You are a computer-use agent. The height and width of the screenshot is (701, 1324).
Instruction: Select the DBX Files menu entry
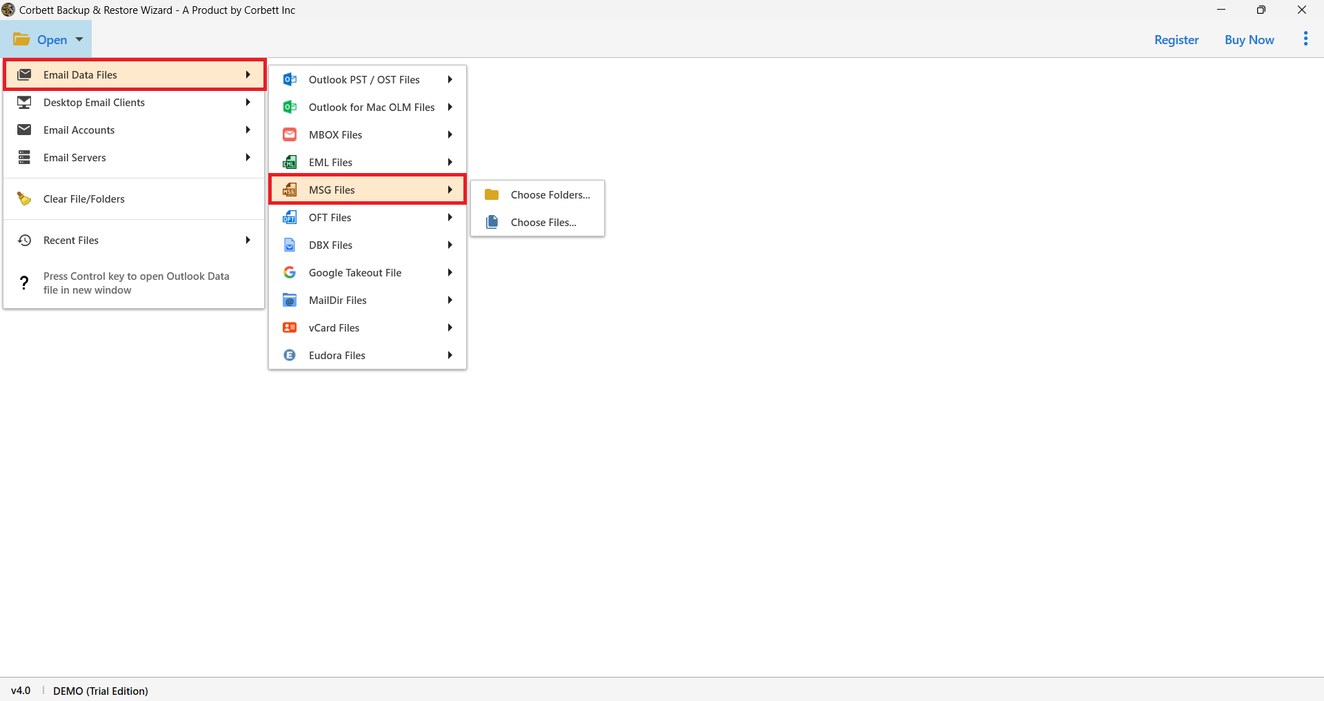click(368, 245)
